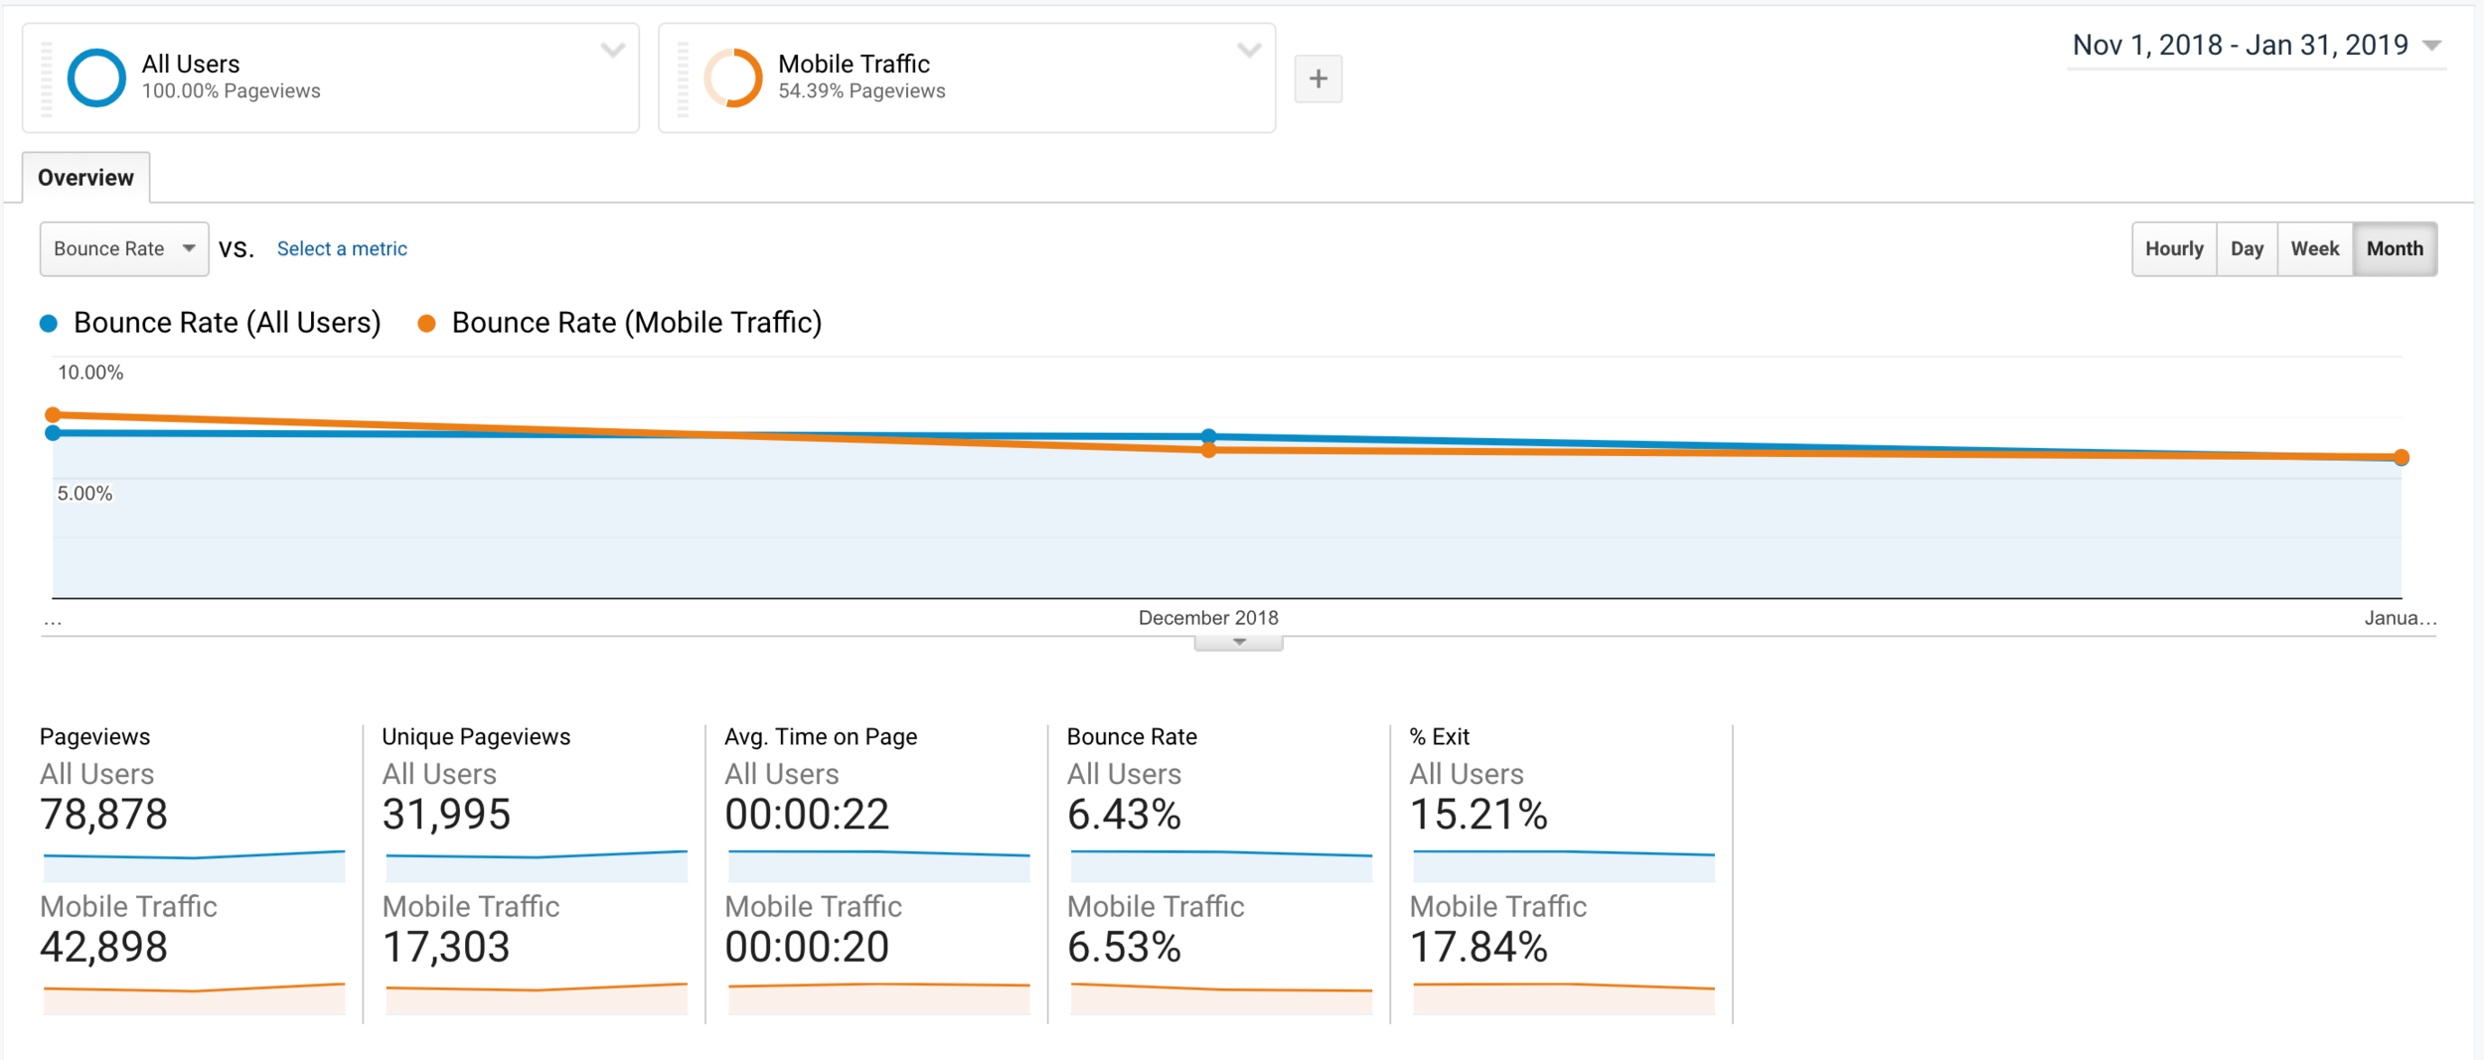
Task: Select Day chart granularity
Action: pos(2247,248)
